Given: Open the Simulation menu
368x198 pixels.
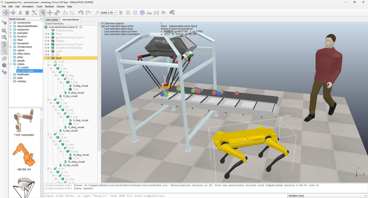Looking at the screenshot, I should coord(28,6).
